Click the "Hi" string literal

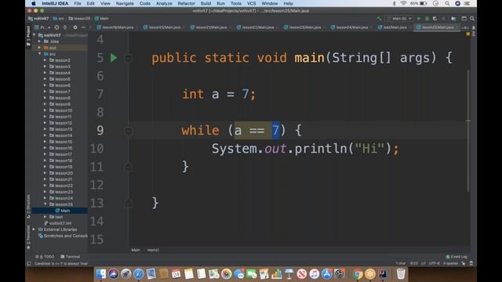click(369, 149)
